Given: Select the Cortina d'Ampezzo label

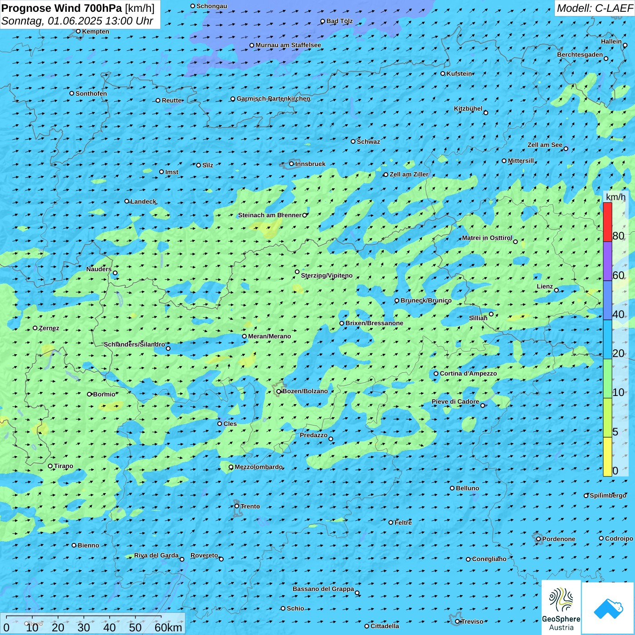Looking at the screenshot, I should (x=468, y=374).
